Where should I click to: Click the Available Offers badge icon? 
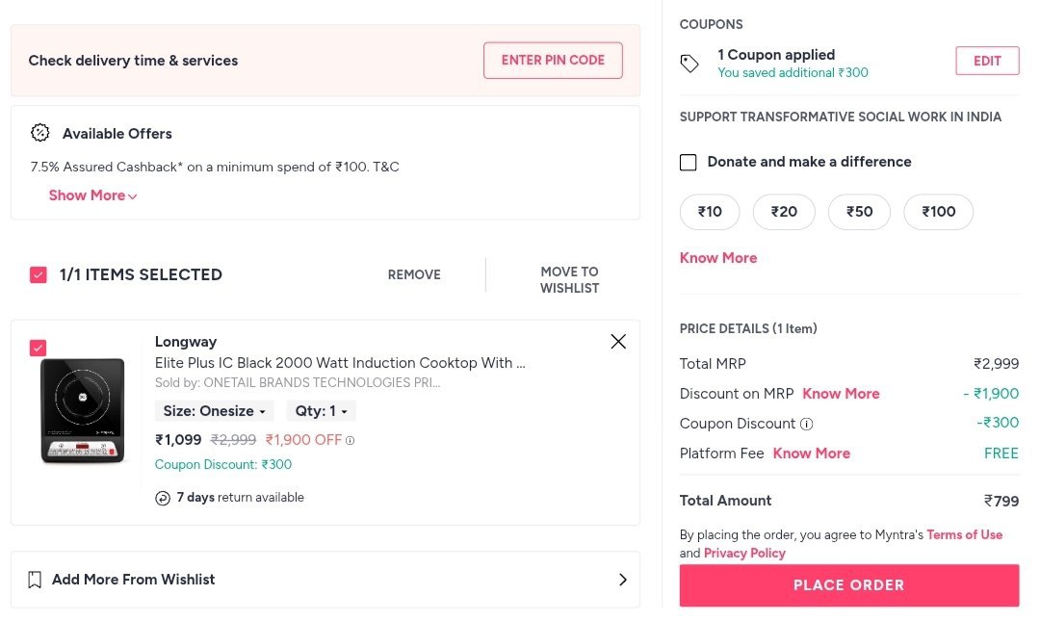pyautogui.click(x=40, y=133)
